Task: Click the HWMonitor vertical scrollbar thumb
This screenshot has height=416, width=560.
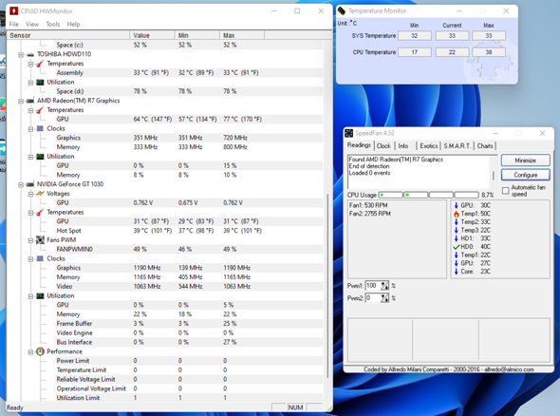Action: 327,286
